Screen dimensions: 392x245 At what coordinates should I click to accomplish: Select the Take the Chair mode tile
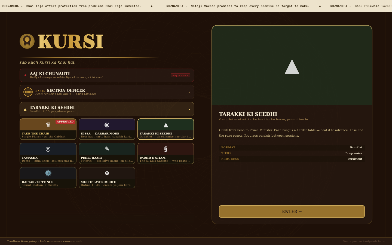(x=48, y=129)
